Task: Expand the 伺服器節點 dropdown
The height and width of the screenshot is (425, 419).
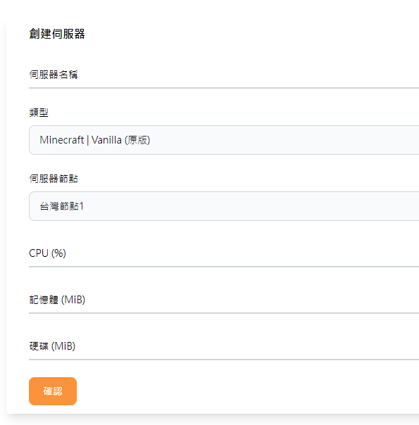Action: click(x=224, y=206)
